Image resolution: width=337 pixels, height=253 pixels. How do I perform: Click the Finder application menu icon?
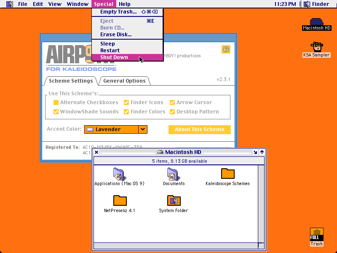coord(307,4)
